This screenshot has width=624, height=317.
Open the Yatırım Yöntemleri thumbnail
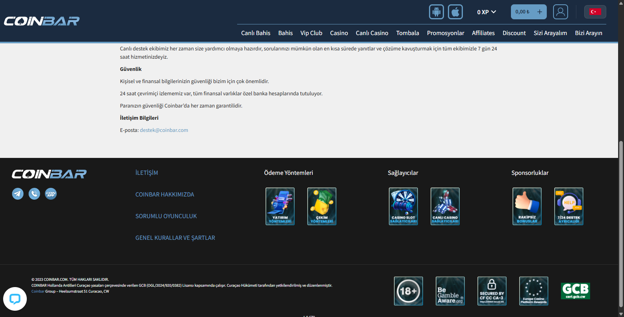pyautogui.click(x=280, y=206)
